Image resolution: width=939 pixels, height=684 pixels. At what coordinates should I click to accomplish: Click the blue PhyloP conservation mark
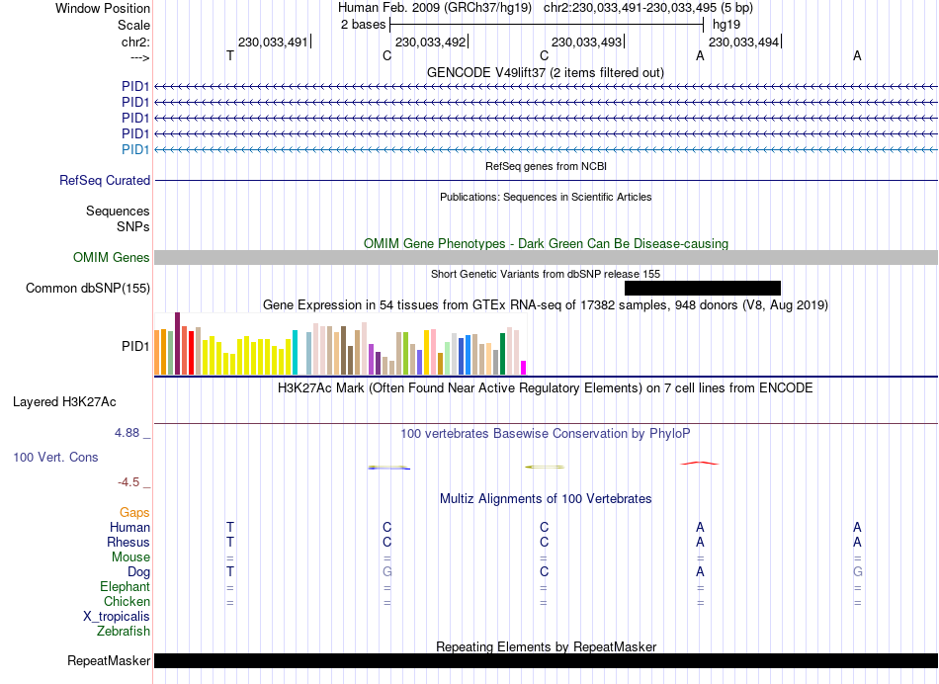(388, 468)
